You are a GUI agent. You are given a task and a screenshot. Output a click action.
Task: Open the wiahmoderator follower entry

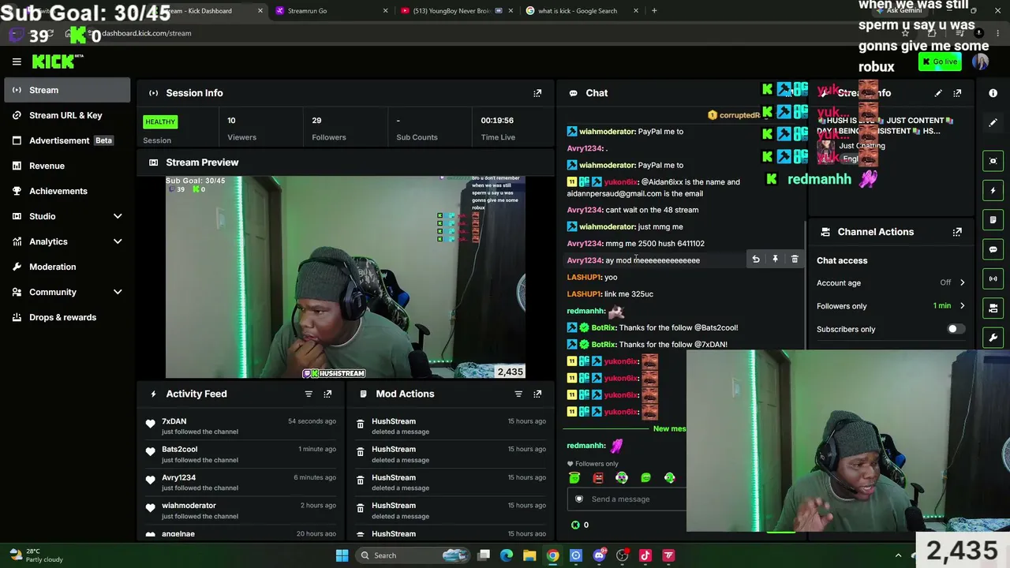240,510
